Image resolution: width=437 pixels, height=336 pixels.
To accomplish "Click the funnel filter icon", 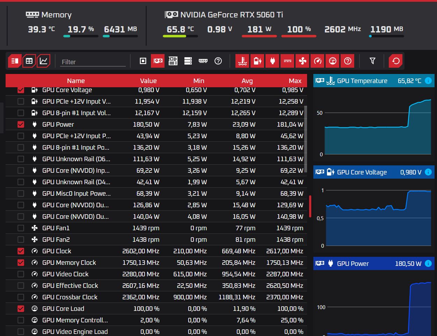I will (372, 61).
